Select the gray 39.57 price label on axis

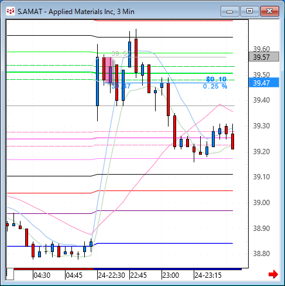[x=264, y=57]
